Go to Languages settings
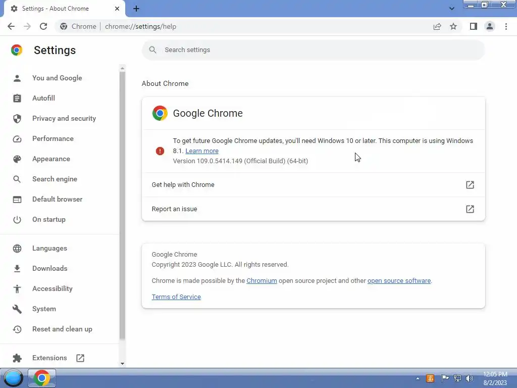This screenshot has height=388, width=517. point(49,249)
